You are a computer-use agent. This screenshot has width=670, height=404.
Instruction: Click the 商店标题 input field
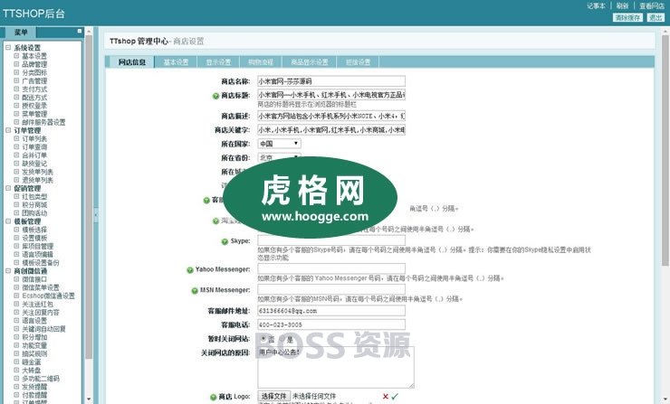click(x=331, y=95)
